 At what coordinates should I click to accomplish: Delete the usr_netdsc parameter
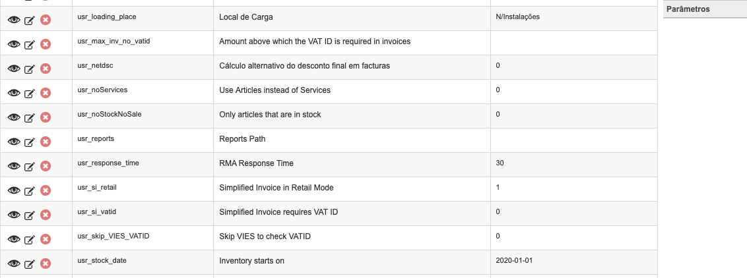[46, 69]
